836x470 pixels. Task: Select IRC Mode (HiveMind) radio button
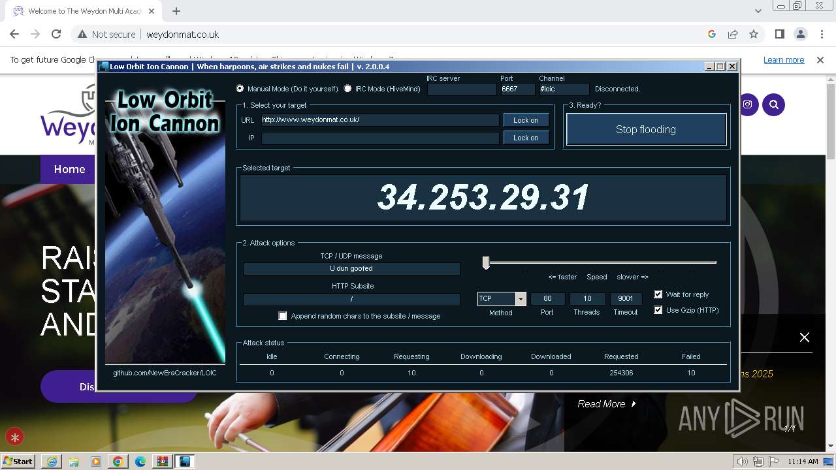[x=347, y=89]
